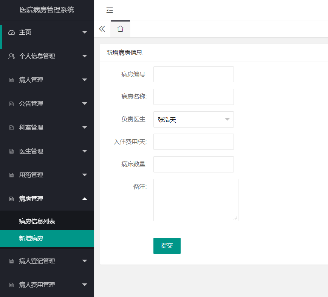Click the document icon beside 病房管理
This screenshot has height=297, width=328.
coord(11,199)
